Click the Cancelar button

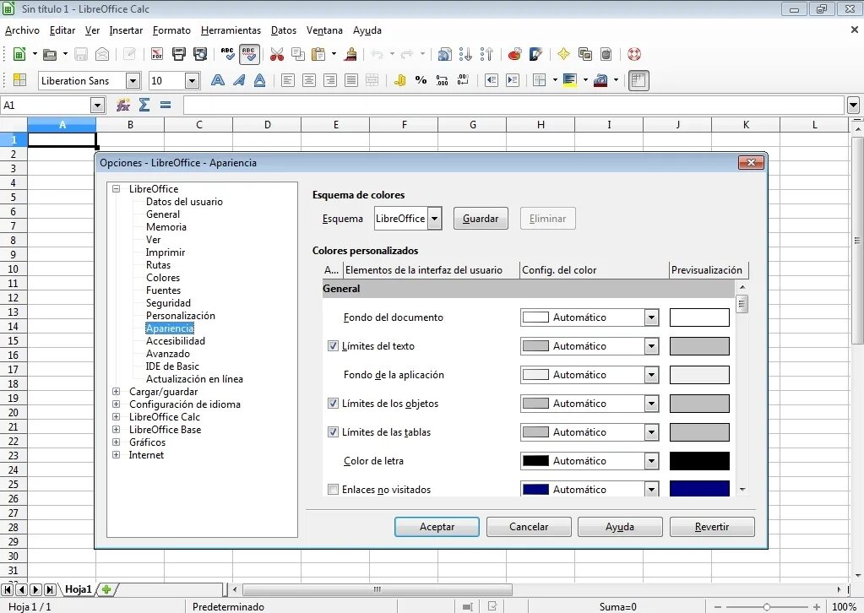529,527
